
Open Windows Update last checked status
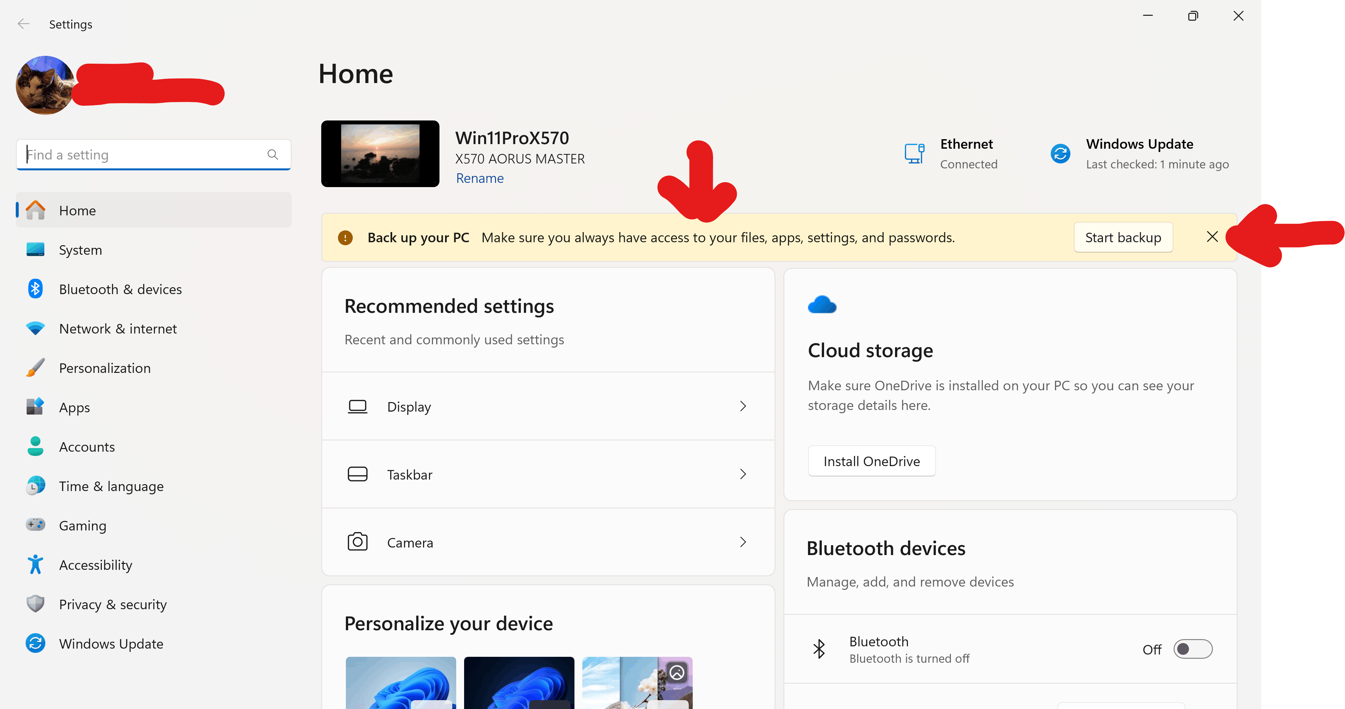click(x=1139, y=153)
